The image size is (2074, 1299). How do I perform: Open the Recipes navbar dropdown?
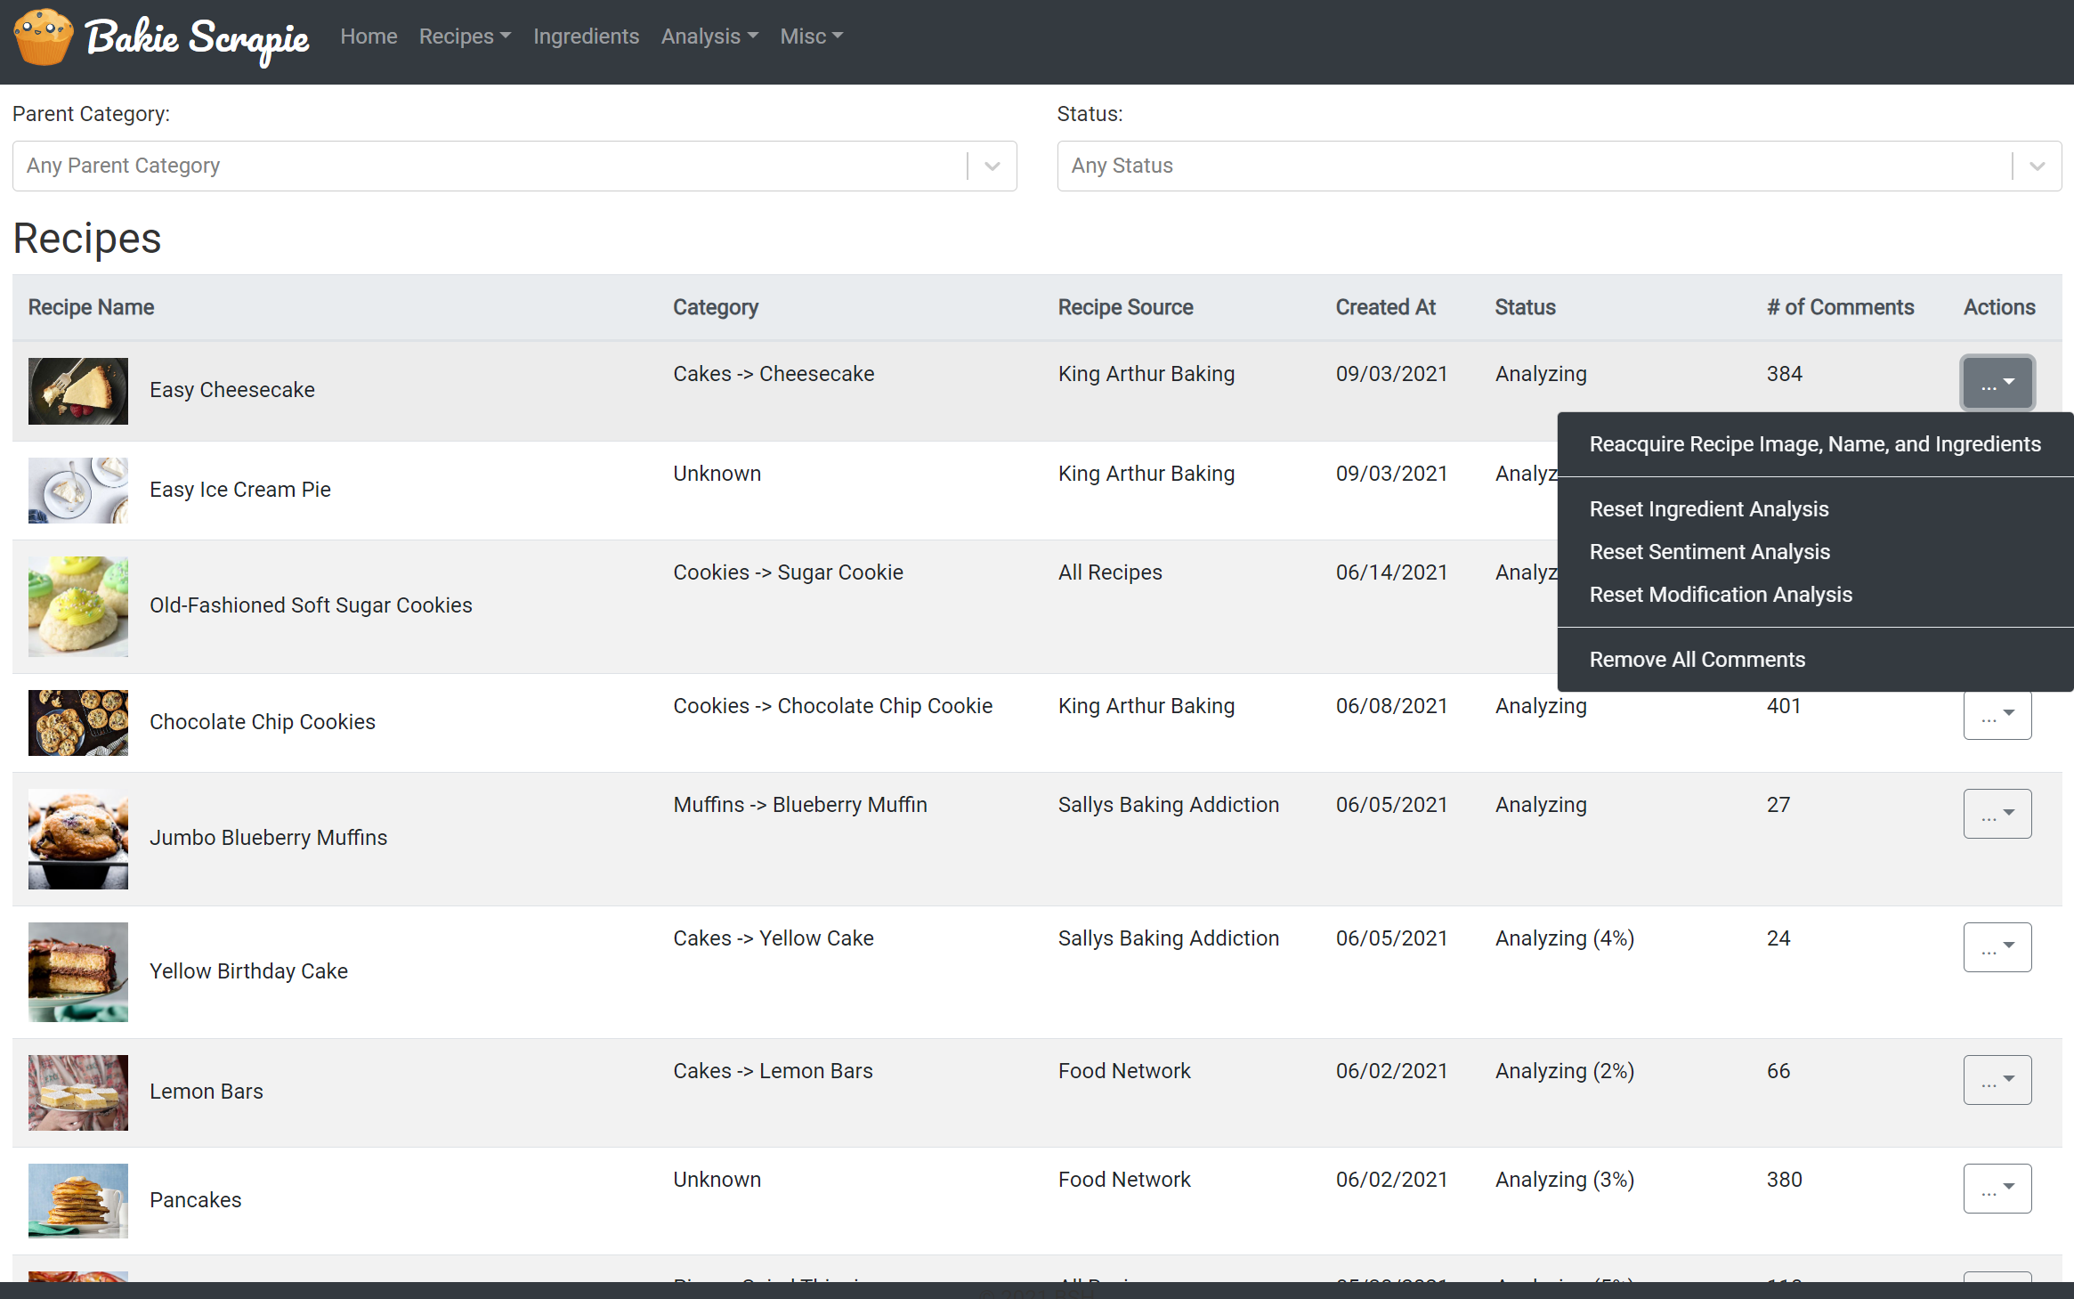[x=465, y=37]
